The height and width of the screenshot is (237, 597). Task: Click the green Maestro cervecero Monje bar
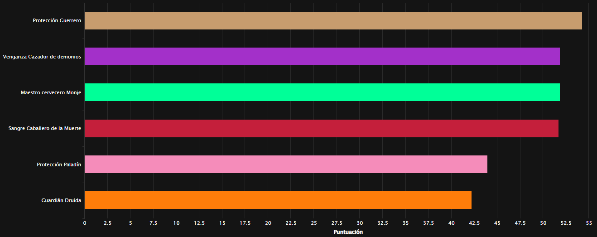322,92
